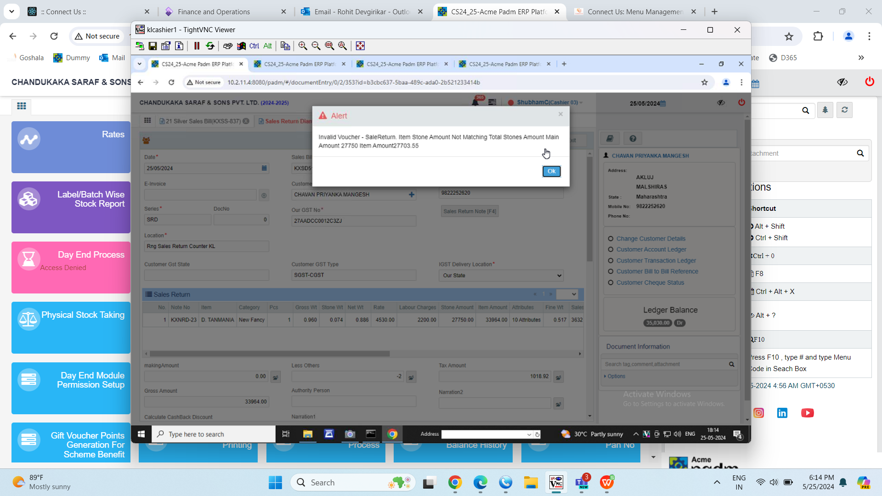Click the add customer plus icon

[412, 195]
